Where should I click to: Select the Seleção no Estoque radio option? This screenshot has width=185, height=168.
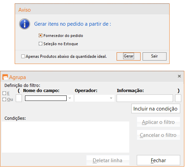click(40, 44)
